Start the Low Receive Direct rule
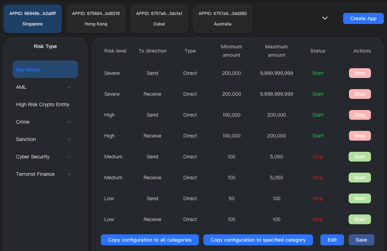Image resolution: width=387 pixels, height=251 pixels. point(359,219)
